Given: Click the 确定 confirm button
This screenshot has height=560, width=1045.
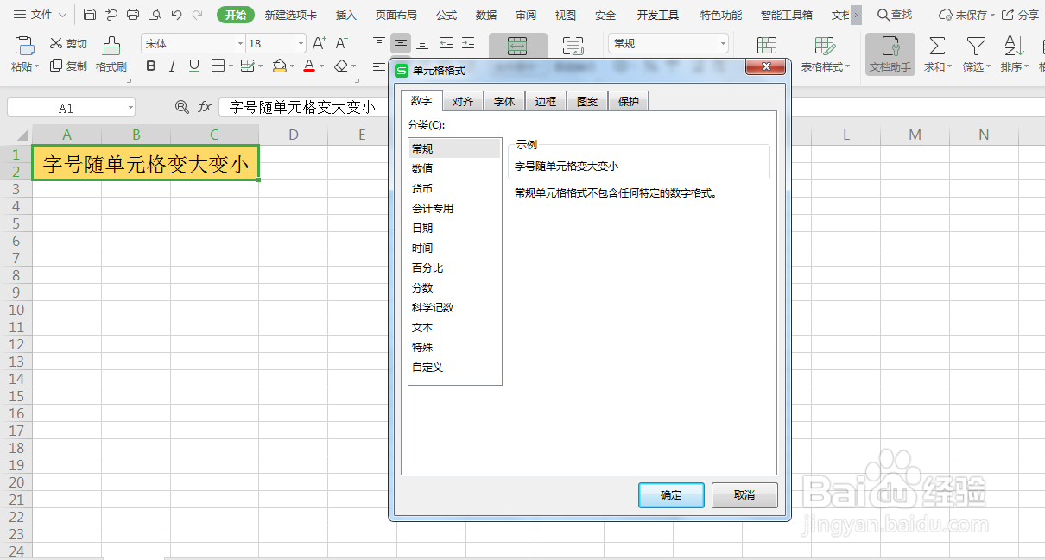Looking at the screenshot, I should (671, 494).
